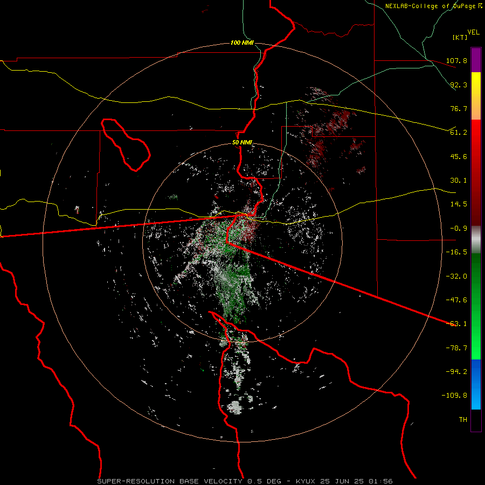Viewport: 485px width, 485px height.
Task: Click the 61.2 legend value
Action: (x=459, y=133)
